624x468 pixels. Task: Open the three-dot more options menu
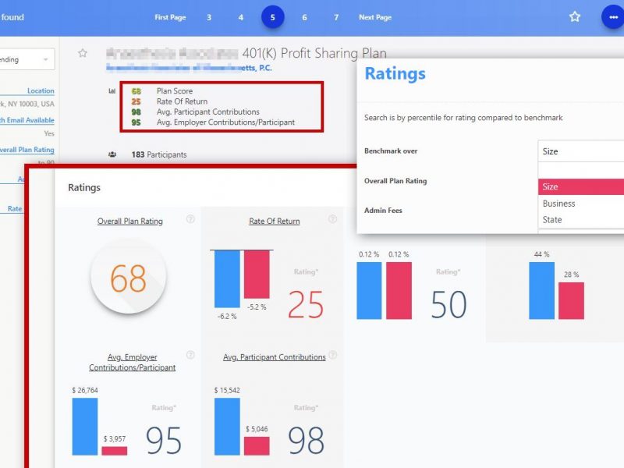pos(612,17)
